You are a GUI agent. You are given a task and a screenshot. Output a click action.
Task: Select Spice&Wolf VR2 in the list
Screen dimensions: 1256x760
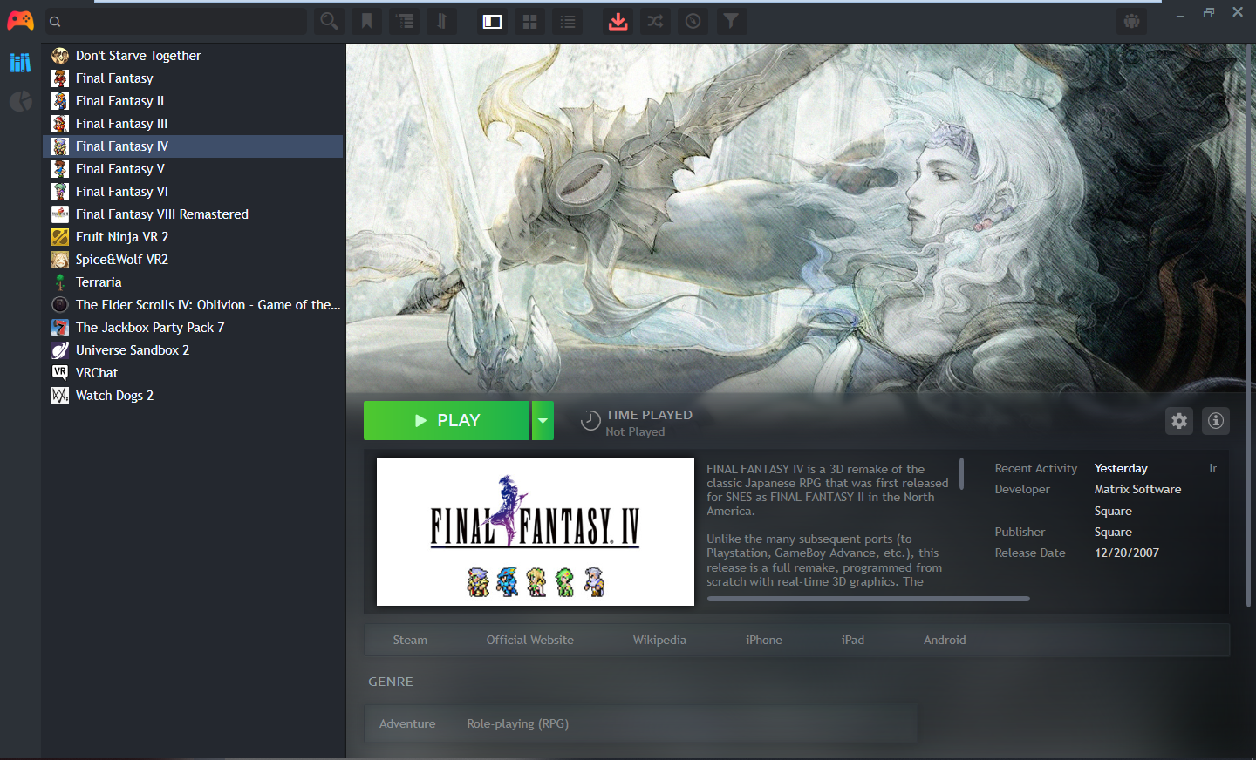(x=193, y=260)
